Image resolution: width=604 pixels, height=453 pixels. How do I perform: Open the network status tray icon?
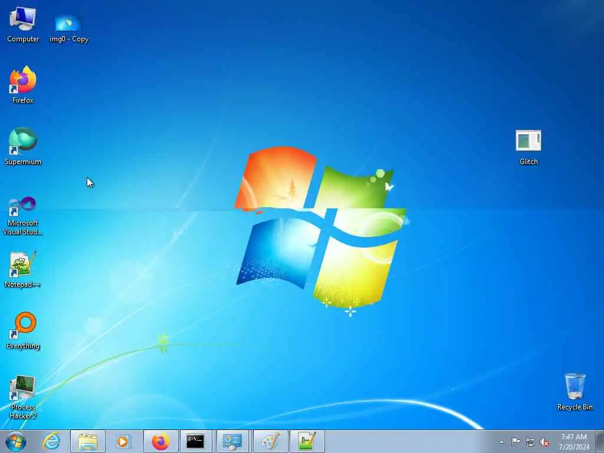point(530,442)
